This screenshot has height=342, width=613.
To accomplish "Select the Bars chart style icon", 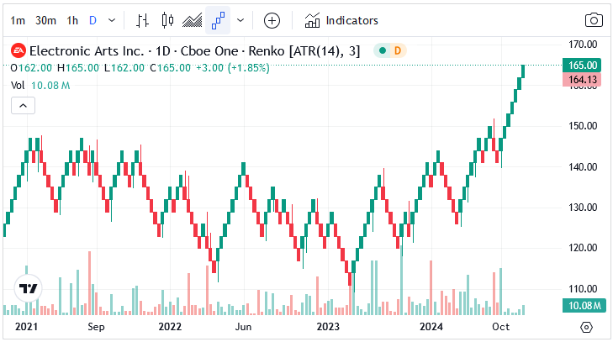I will tap(143, 20).
